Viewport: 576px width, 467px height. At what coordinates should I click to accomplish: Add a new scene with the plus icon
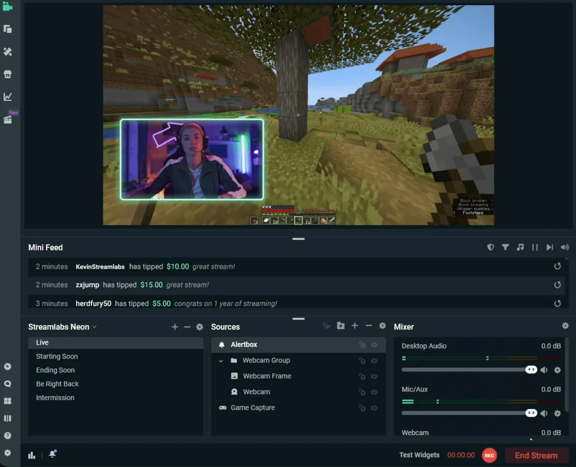[175, 327]
